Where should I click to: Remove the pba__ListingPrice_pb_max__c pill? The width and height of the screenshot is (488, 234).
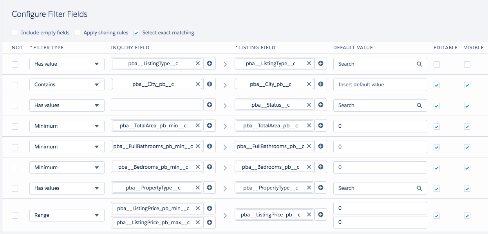(x=198, y=222)
